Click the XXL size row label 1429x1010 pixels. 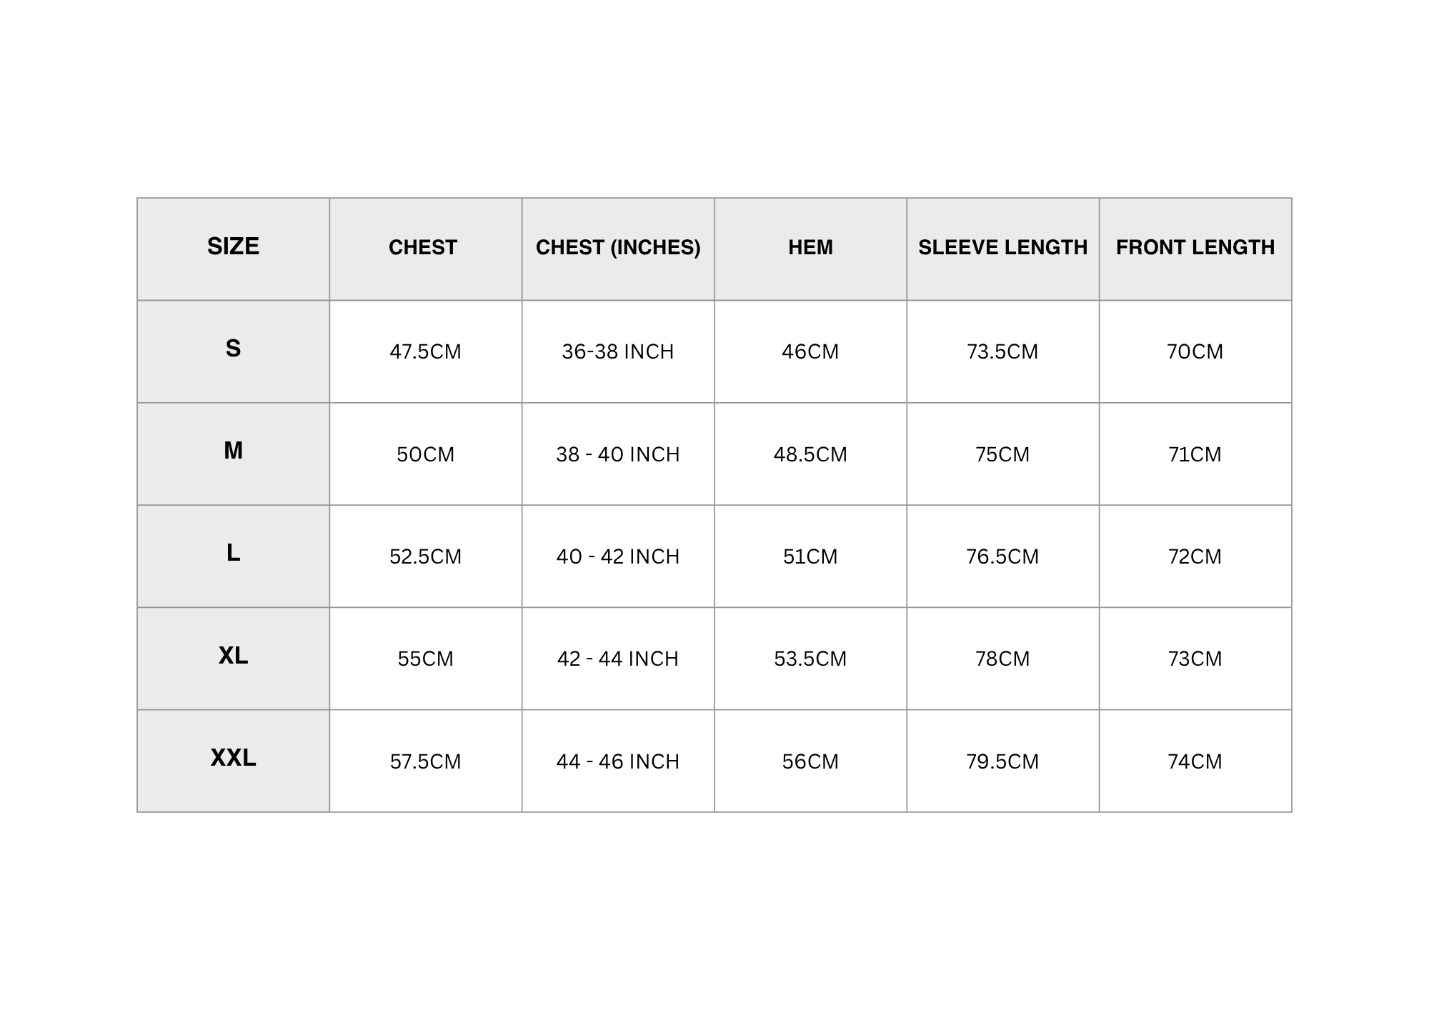233,758
